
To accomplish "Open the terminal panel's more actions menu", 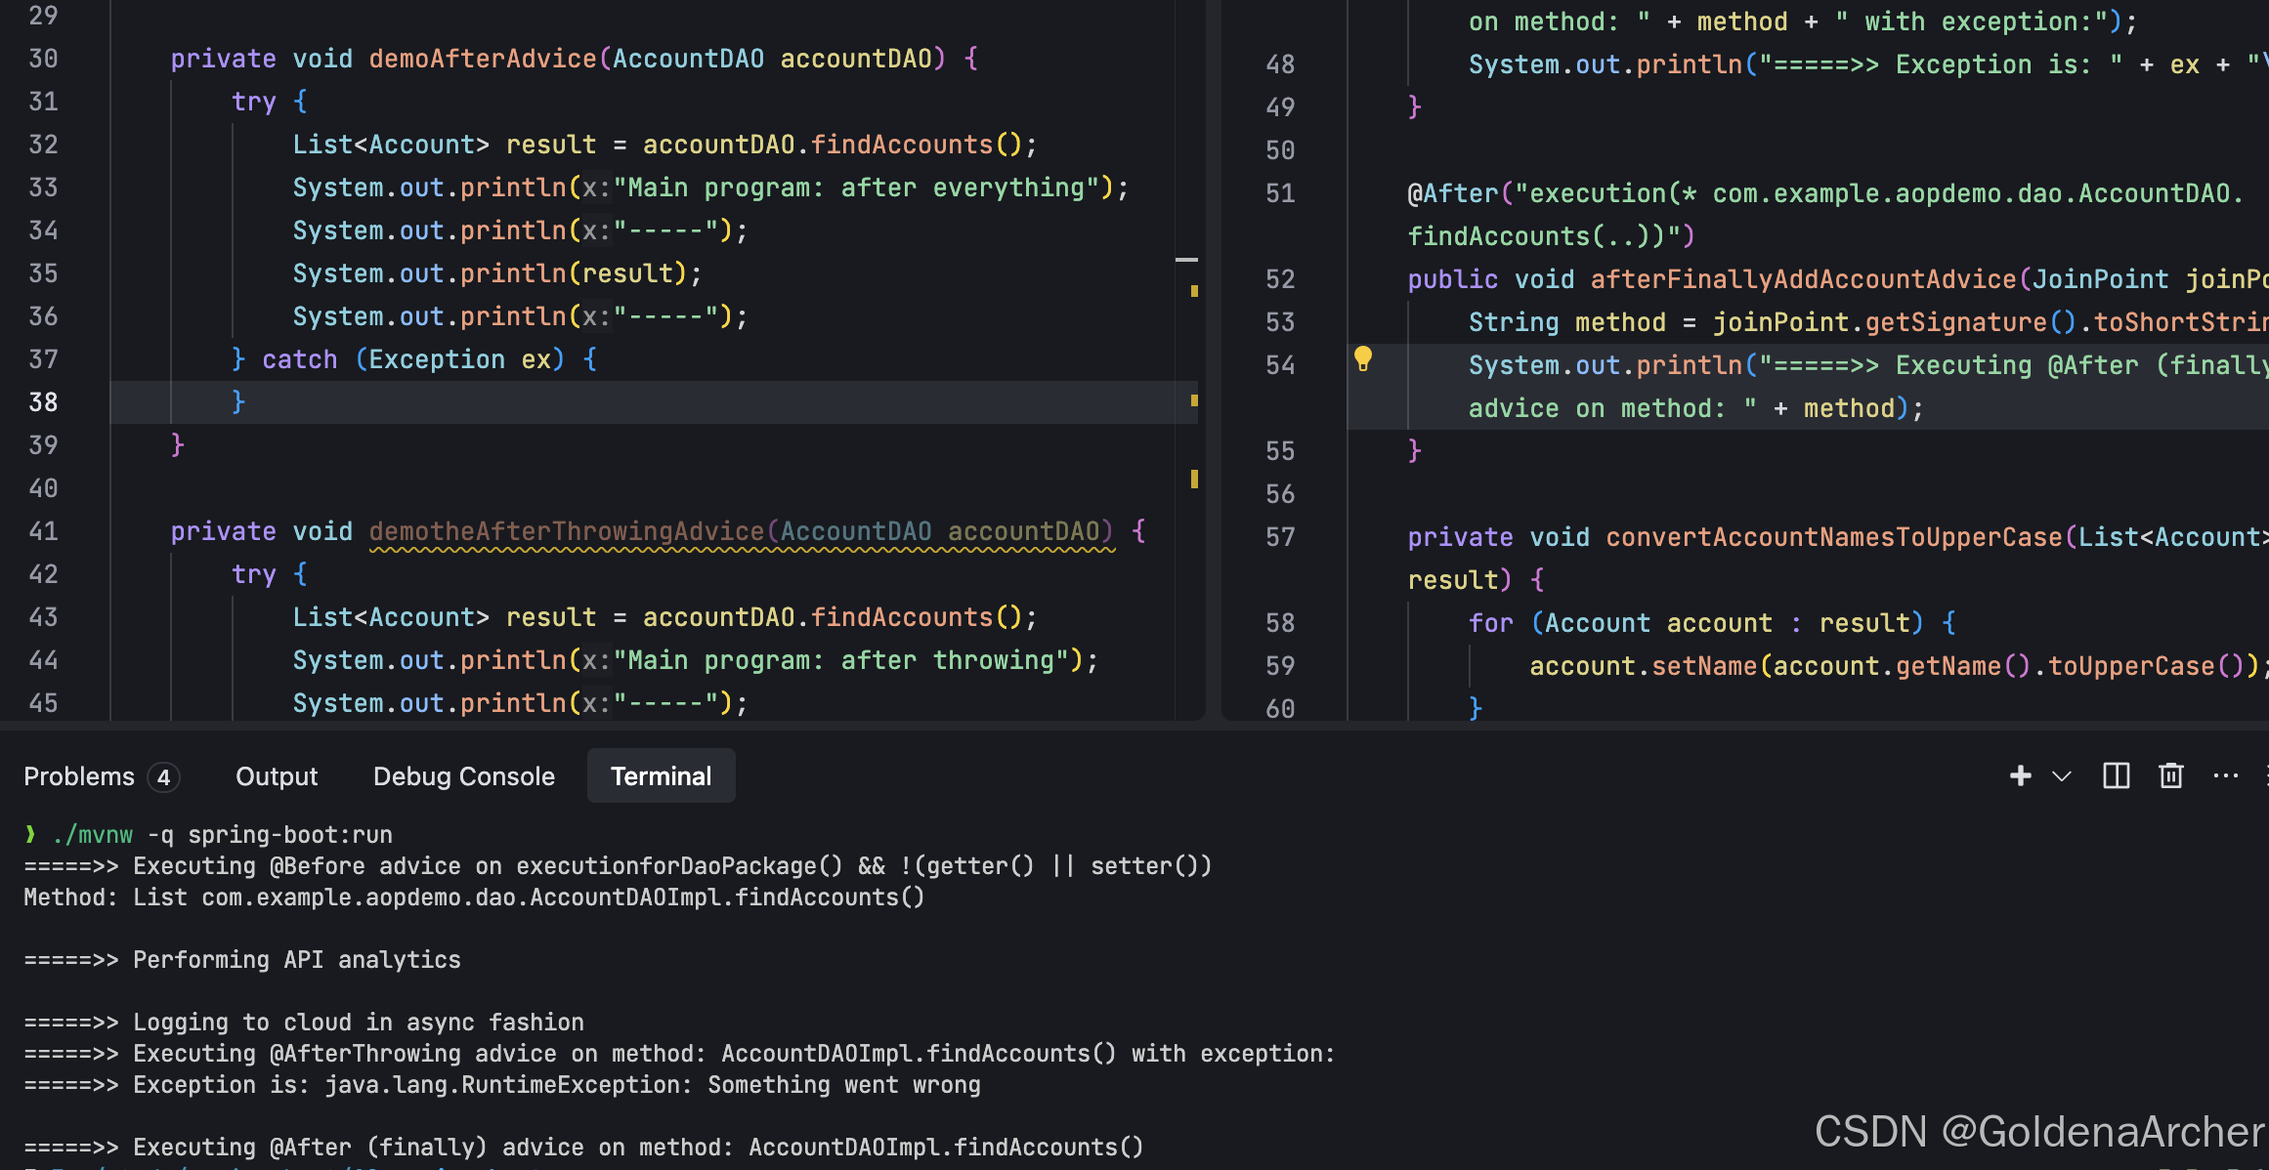I will [2225, 776].
